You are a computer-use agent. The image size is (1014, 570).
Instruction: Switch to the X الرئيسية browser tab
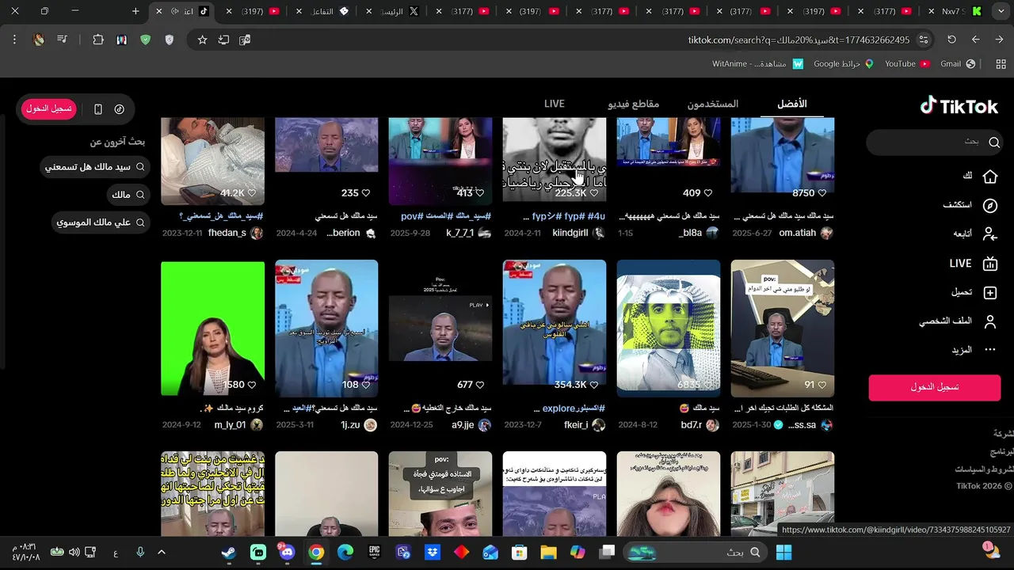pyautogui.click(x=396, y=11)
